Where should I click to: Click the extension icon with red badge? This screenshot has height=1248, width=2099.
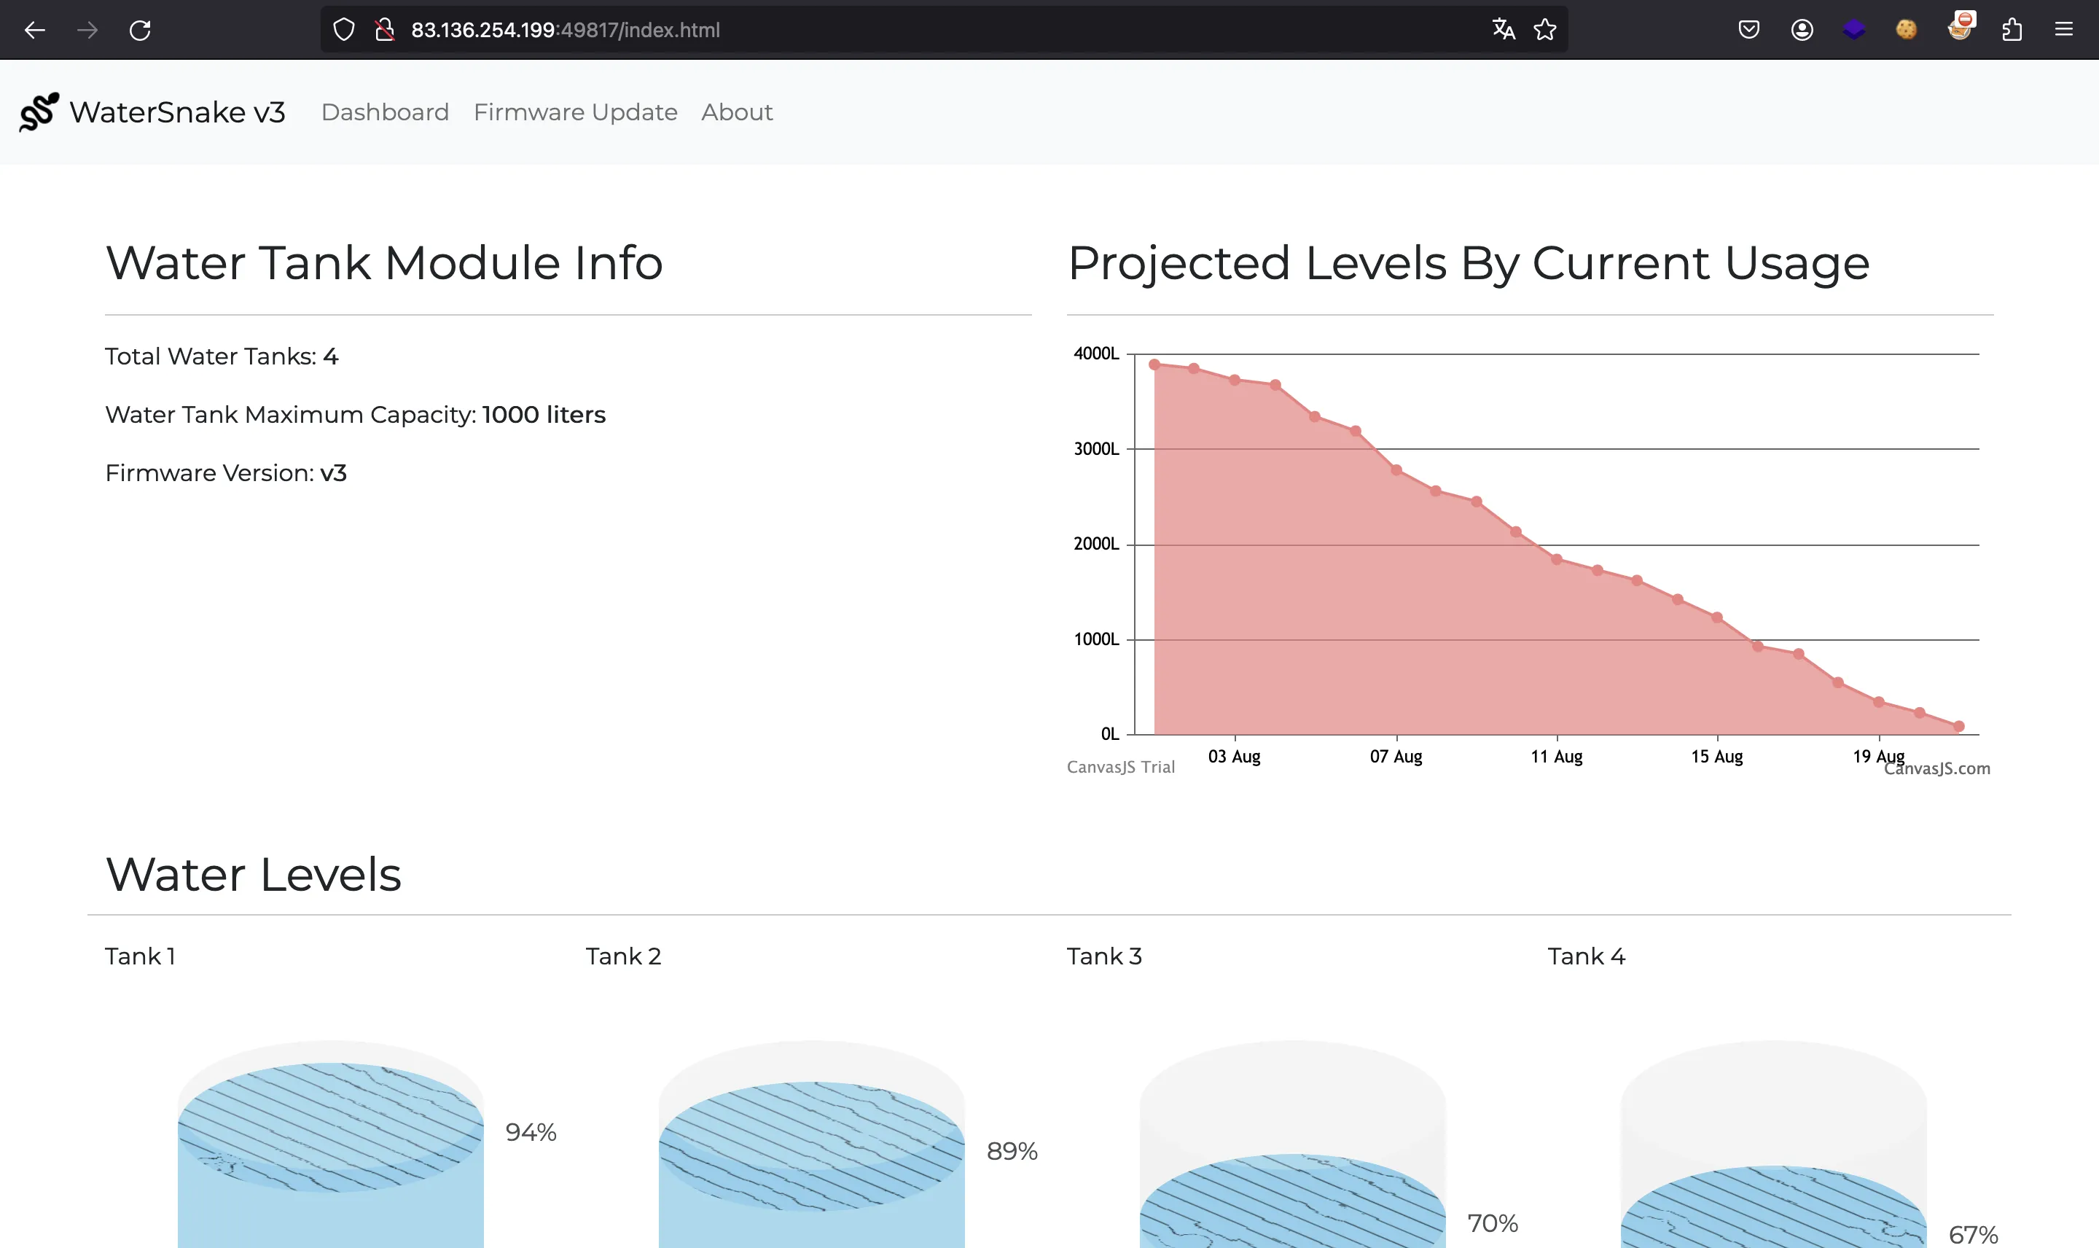[1961, 27]
